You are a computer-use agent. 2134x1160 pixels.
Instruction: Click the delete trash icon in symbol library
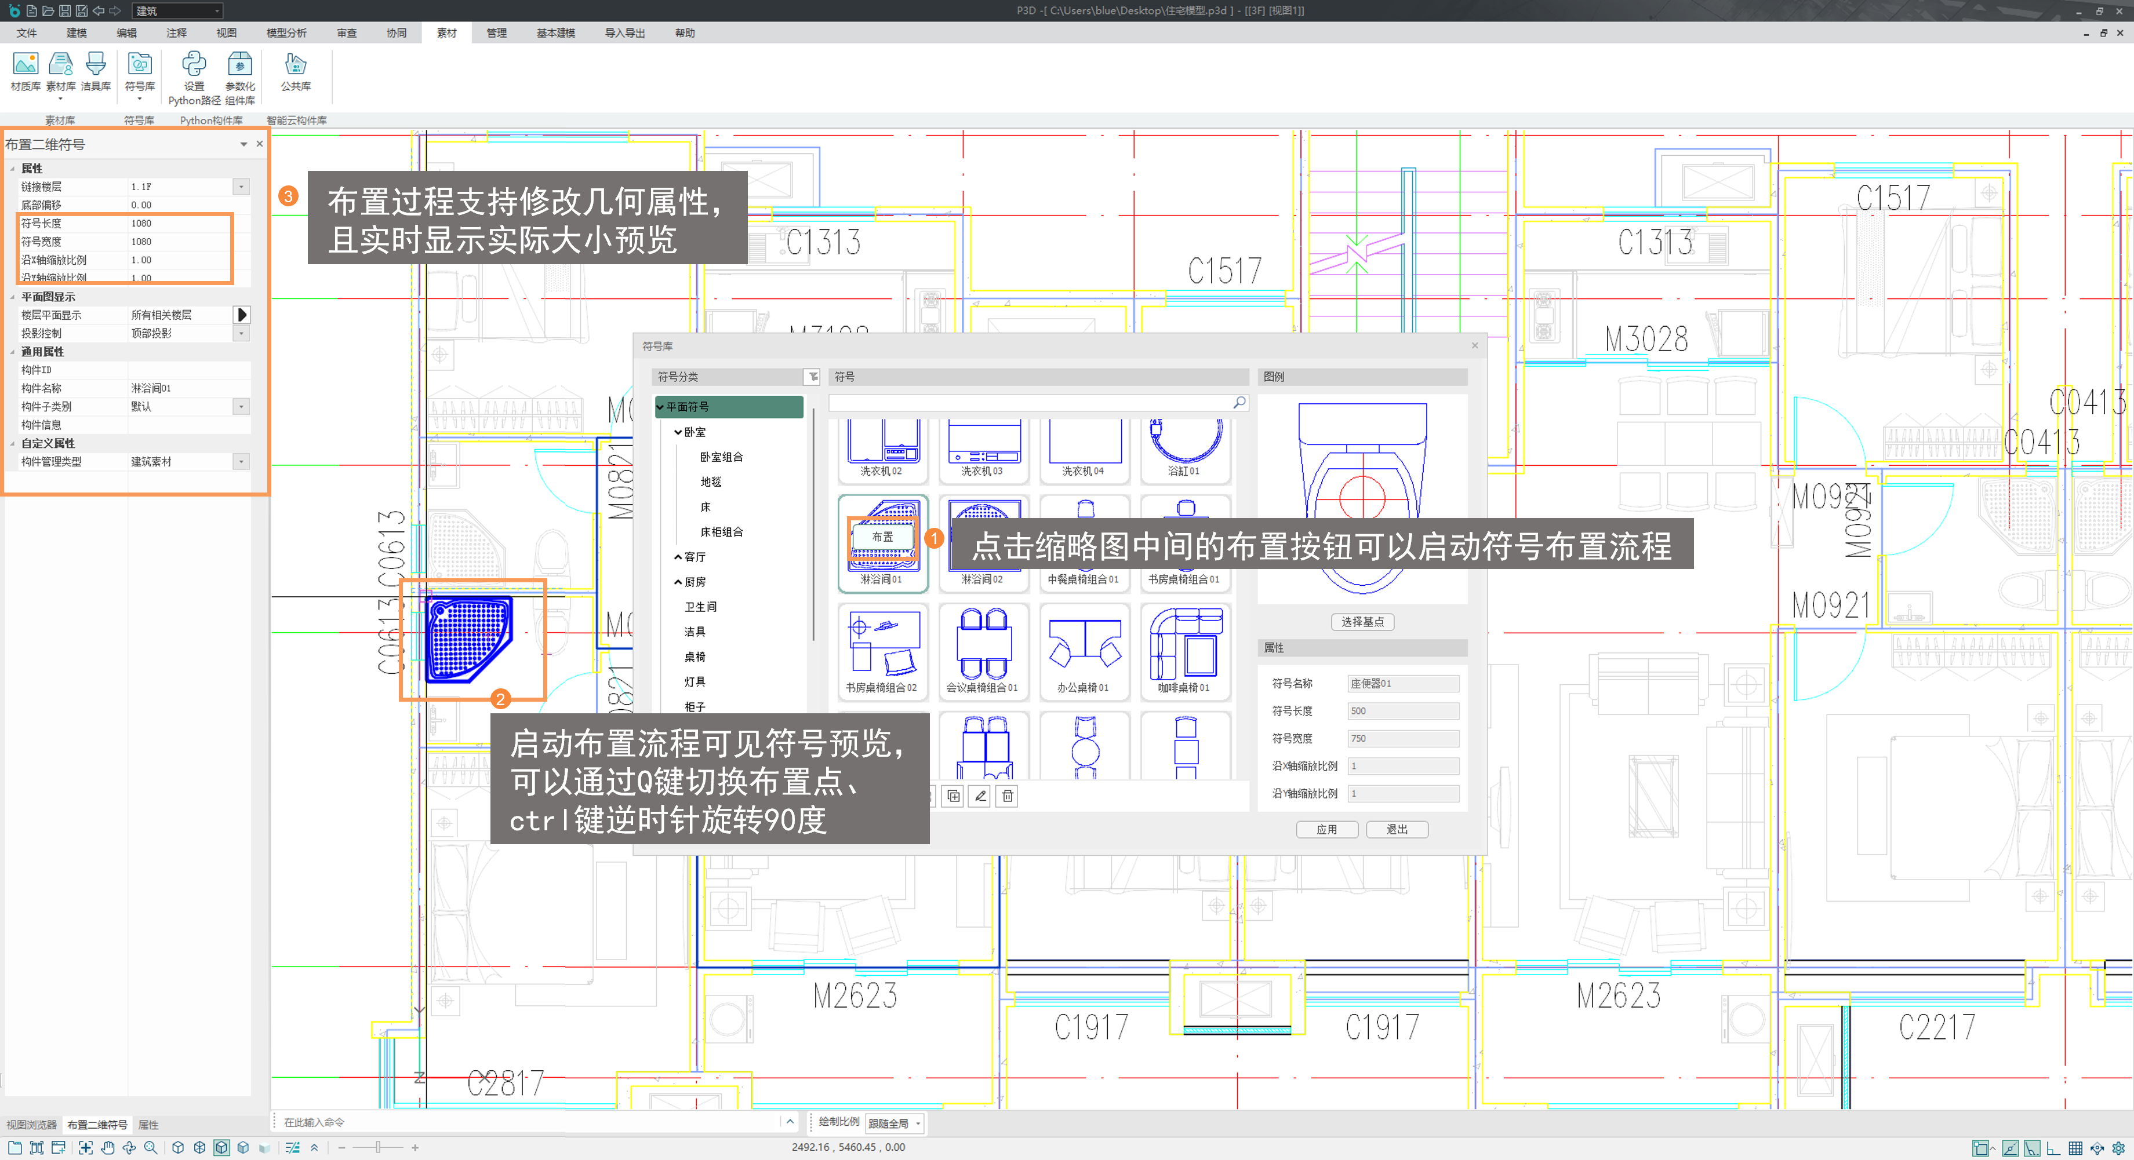1008,796
